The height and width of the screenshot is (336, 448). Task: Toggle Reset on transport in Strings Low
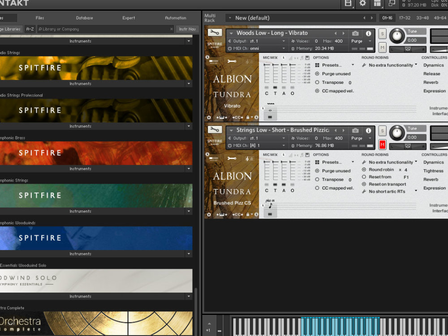[x=364, y=184]
